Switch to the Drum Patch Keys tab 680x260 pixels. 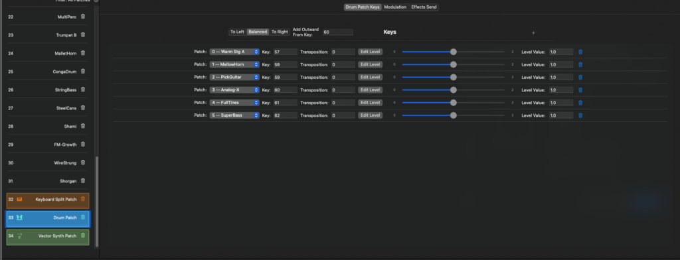pyautogui.click(x=363, y=7)
